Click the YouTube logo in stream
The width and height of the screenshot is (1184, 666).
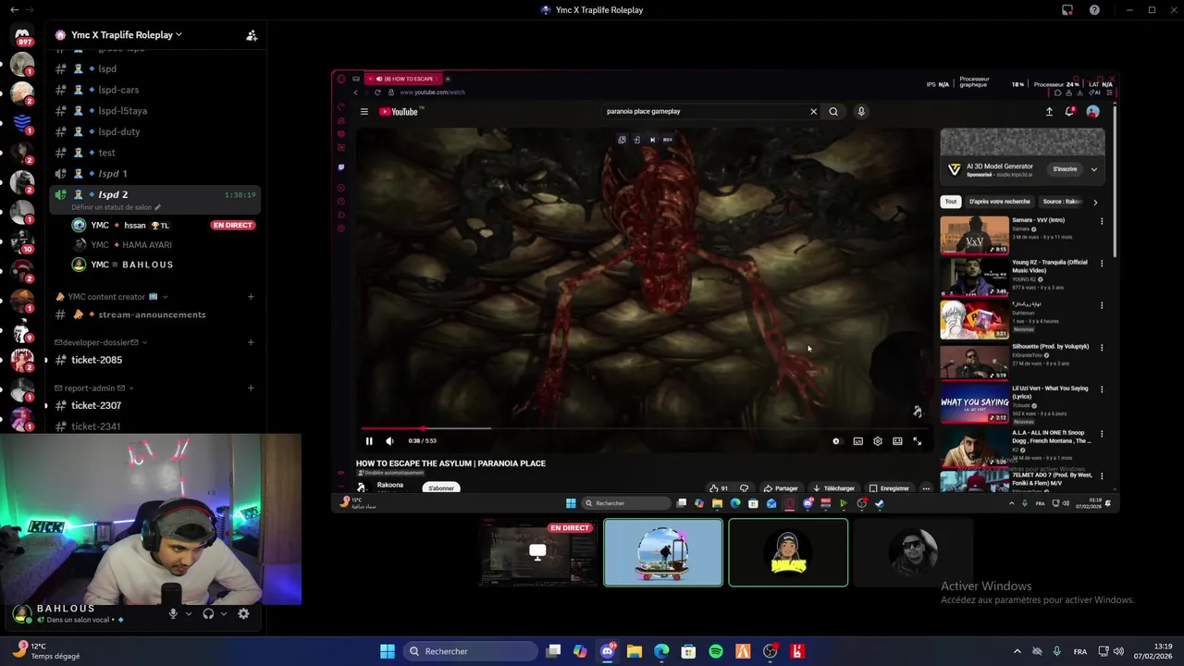pos(401,112)
